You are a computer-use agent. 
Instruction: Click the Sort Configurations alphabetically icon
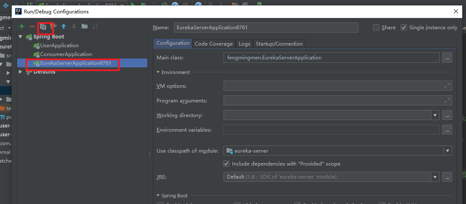[x=95, y=26]
